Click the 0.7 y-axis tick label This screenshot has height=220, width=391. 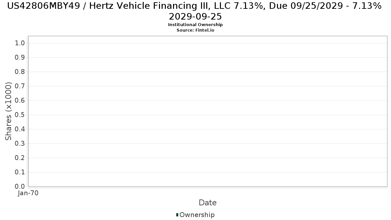pos(20,86)
